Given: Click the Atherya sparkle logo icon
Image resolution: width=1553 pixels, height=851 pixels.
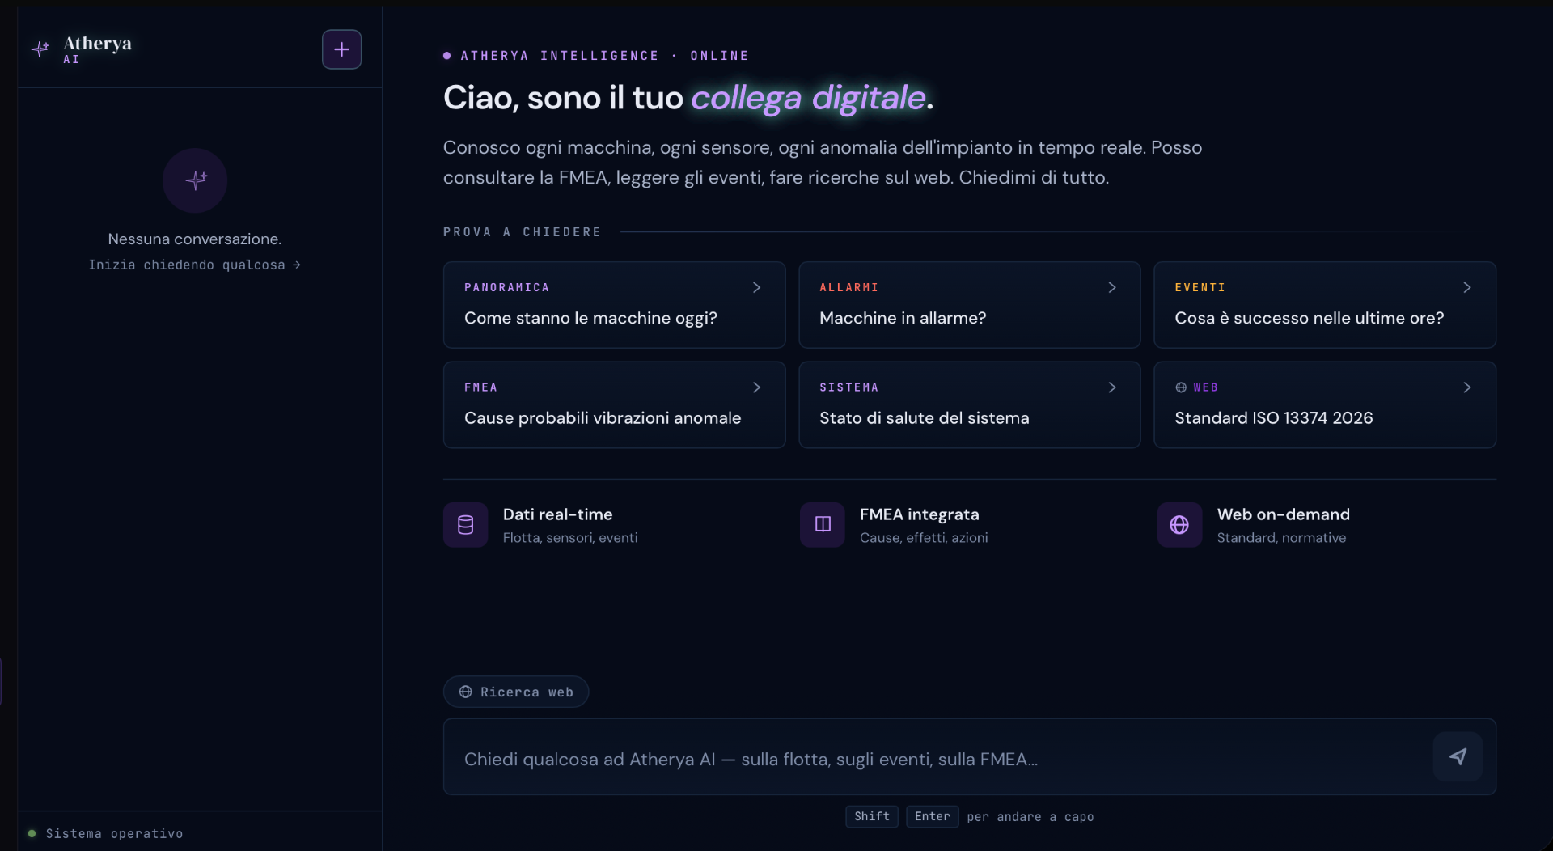Looking at the screenshot, I should click(x=40, y=49).
